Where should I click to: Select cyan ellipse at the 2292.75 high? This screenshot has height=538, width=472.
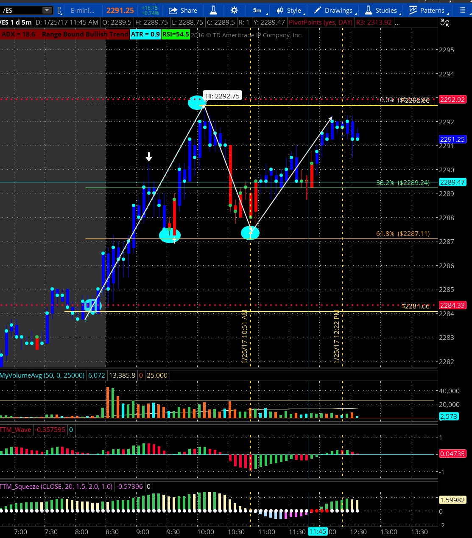tap(197, 102)
